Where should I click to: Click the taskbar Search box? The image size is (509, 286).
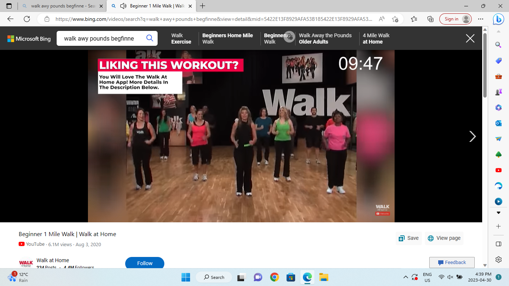(215, 277)
